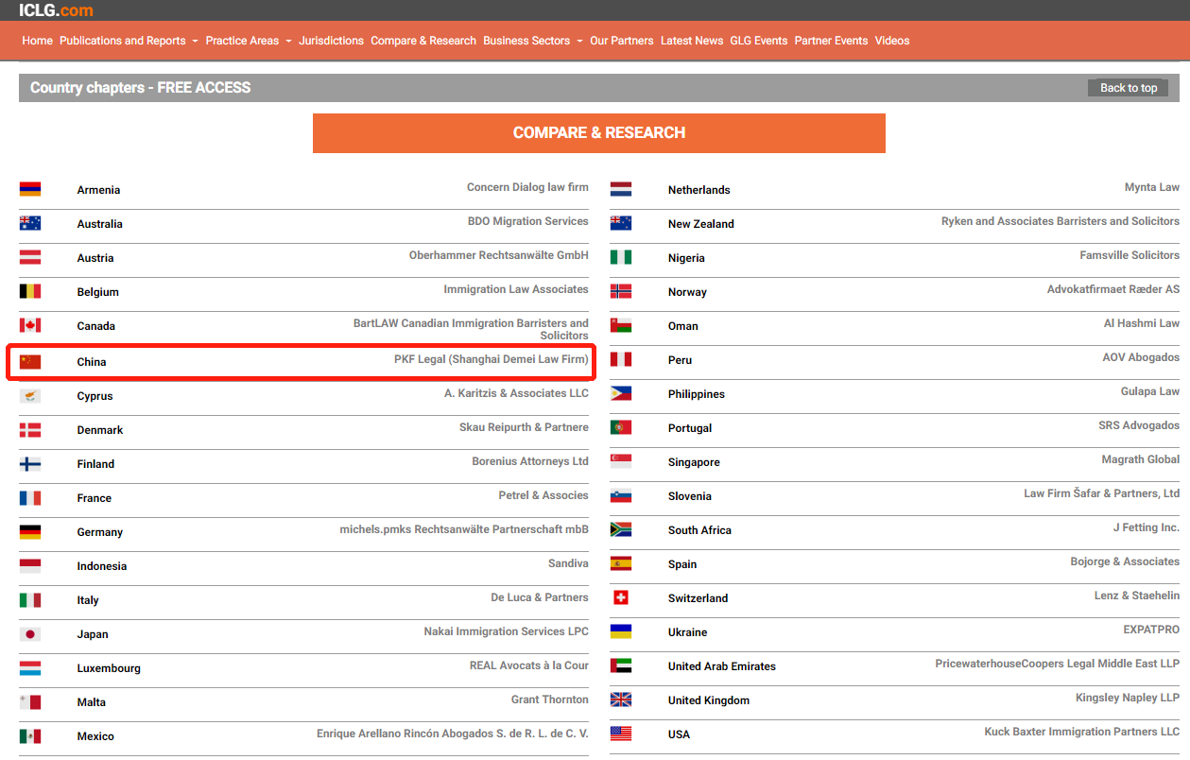1190x760 pixels.
Task: Open PricewaterhouseCoopers Legal Middle East link
Action: pos(1058,664)
